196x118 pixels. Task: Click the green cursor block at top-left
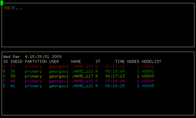click(x=2, y=3)
